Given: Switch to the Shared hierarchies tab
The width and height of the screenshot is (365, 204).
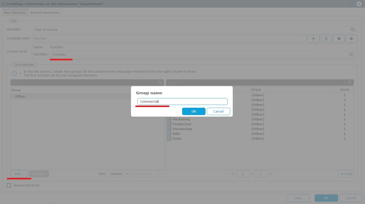Looking at the screenshot, I should coord(45,12).
